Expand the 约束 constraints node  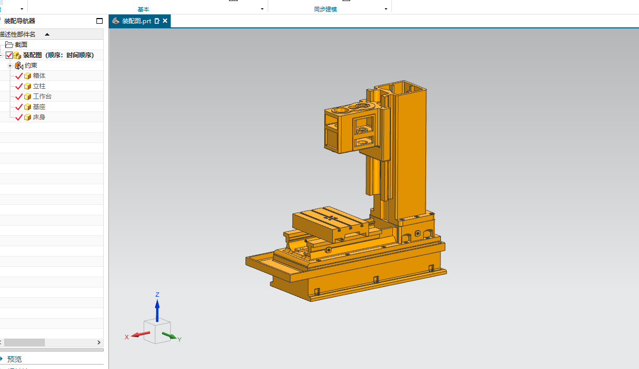point(10,66)
